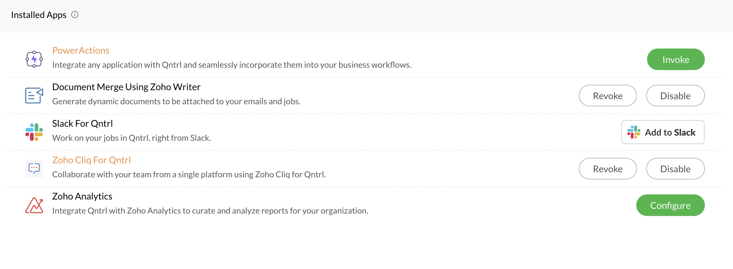
Task: Disable the Zoho Cliq For Qntrl app
Action: [675, 169]
